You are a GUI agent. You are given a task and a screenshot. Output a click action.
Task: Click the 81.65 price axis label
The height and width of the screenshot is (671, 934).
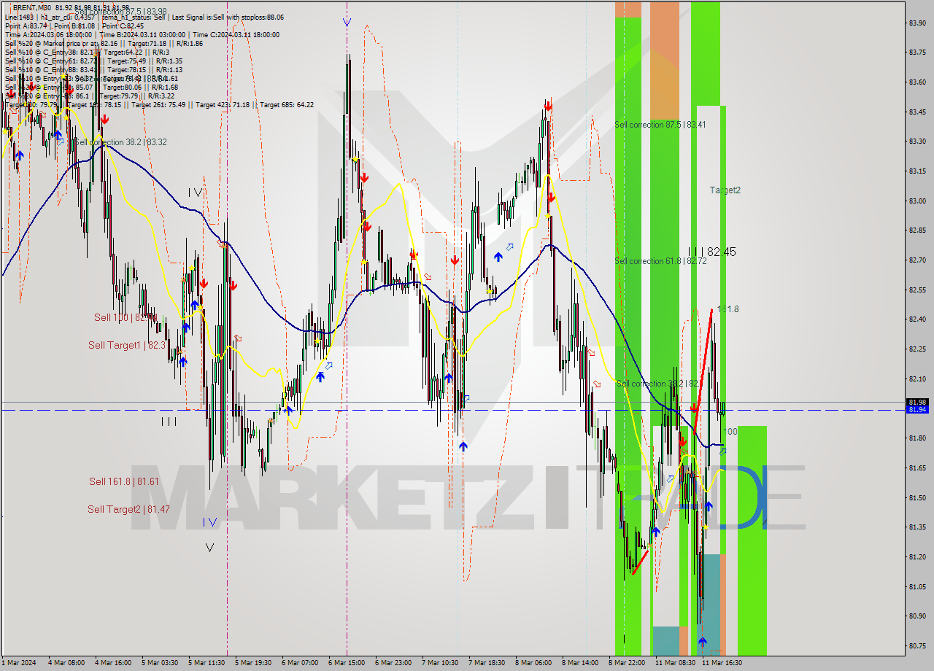(x=917, y=468)
